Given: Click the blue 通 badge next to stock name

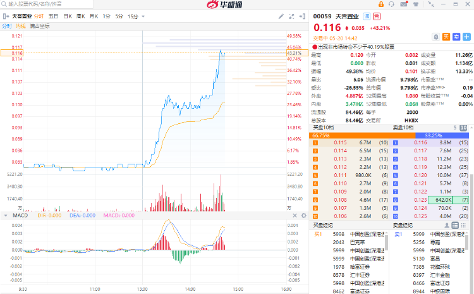Looking at the screenshot, I should point(367,16).
